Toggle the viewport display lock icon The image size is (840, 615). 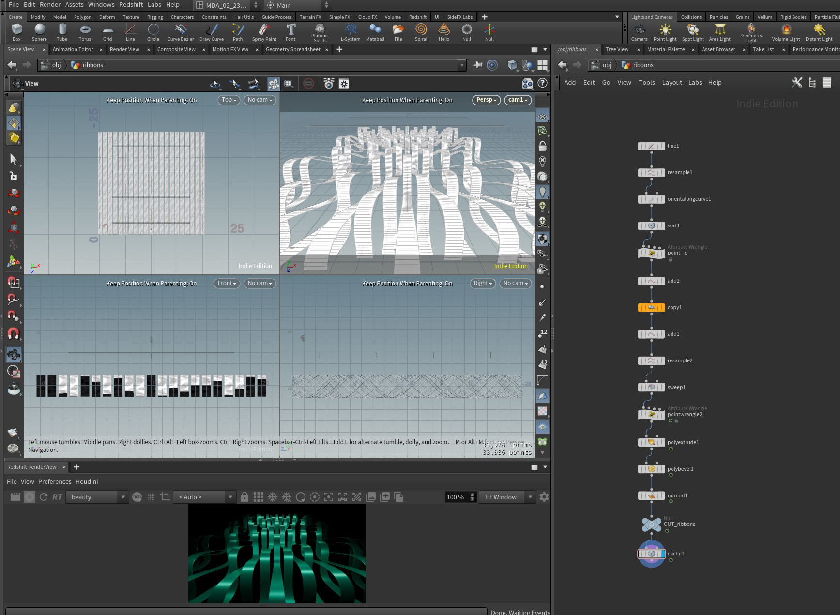(542, 146)
